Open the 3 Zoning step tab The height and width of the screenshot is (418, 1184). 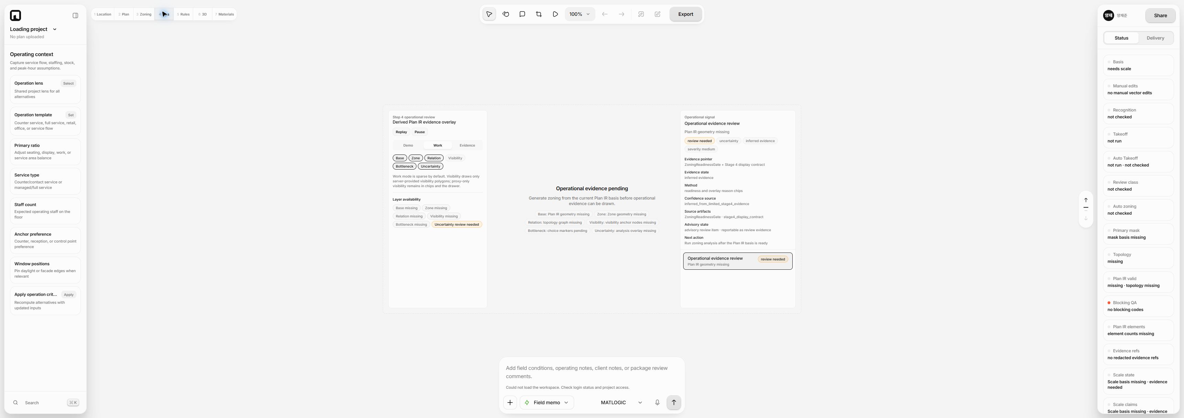(144, 14)
